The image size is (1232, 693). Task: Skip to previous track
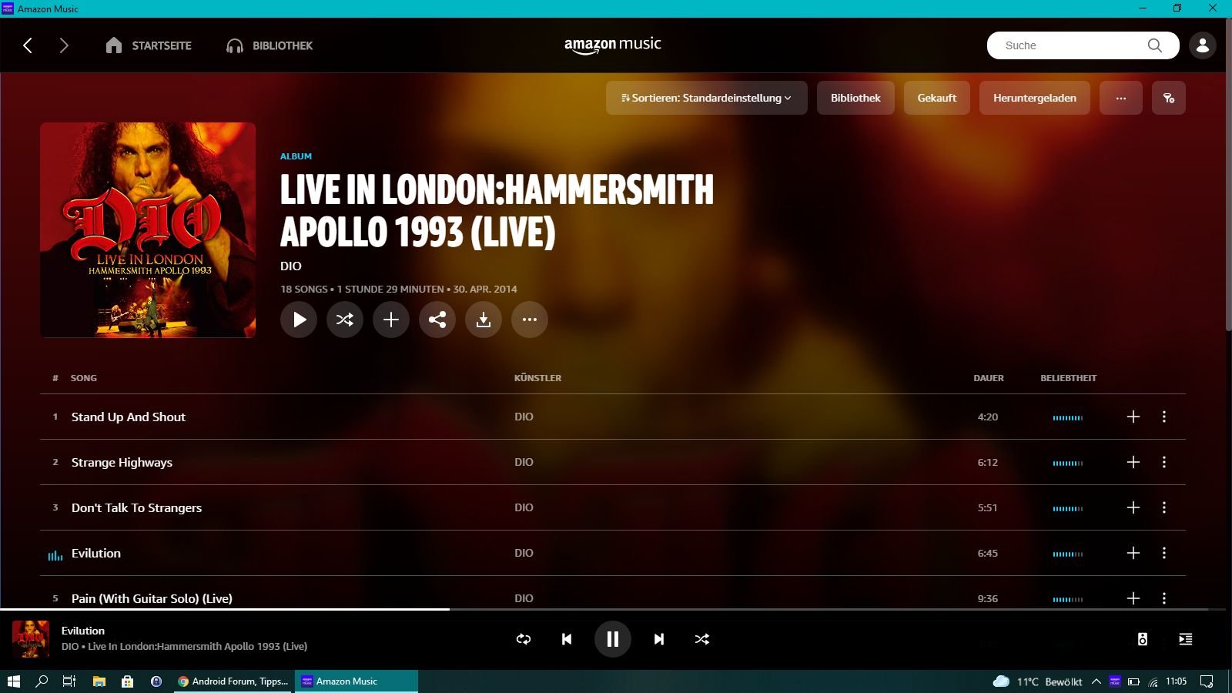(x=567, y=639)
